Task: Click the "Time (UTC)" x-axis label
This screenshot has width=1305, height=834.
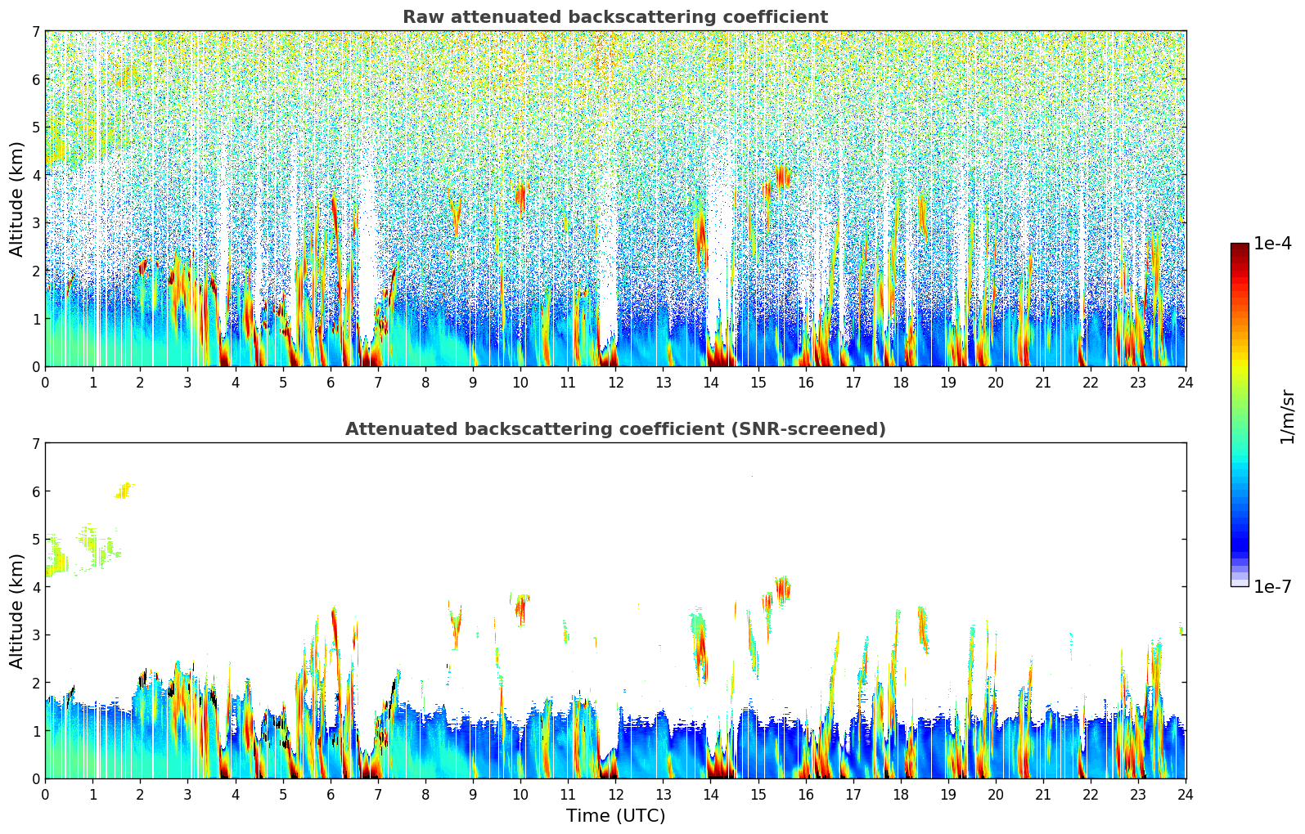Action: tap(615, 815)
